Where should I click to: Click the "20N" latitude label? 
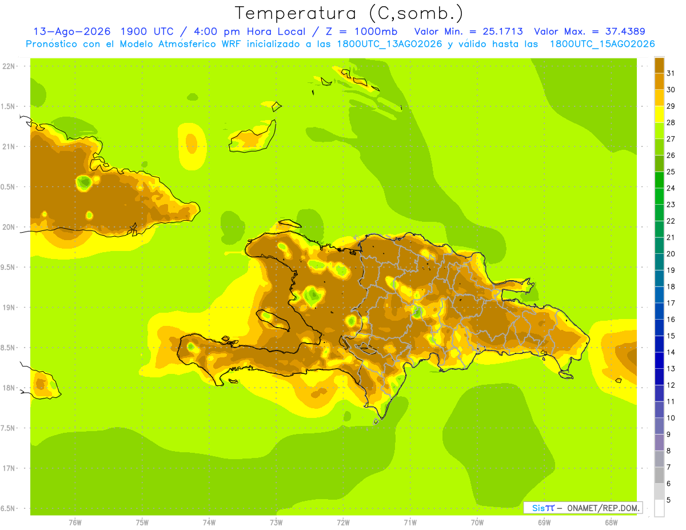(9, 227)
